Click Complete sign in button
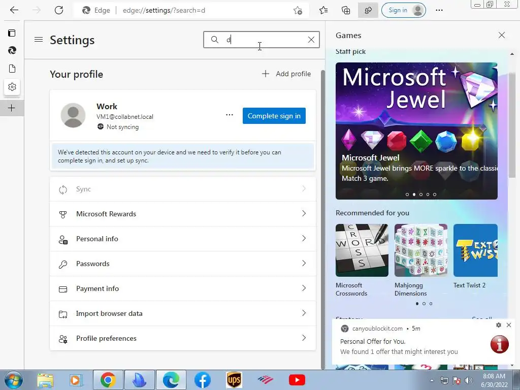Screen dimensions: 520x390 [x=274, y=116]
